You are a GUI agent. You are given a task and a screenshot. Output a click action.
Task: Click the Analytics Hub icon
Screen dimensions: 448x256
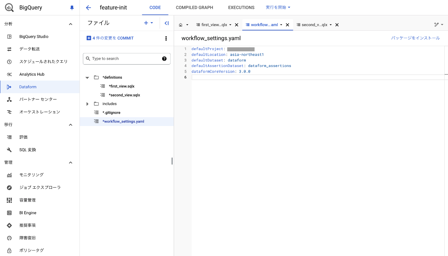(x=9, y=74)
